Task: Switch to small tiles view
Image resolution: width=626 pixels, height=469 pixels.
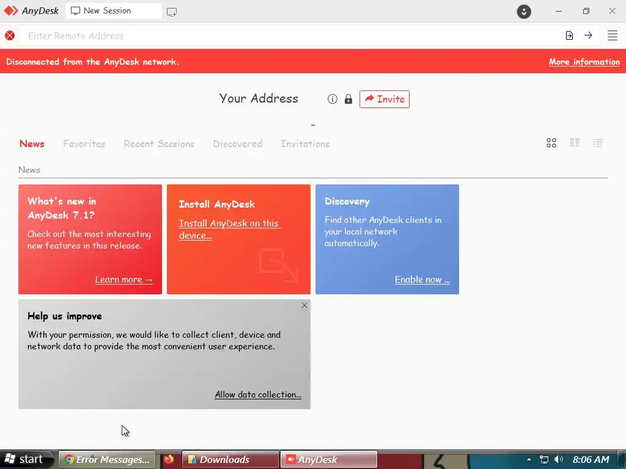Action: click(x=575, y=143)
